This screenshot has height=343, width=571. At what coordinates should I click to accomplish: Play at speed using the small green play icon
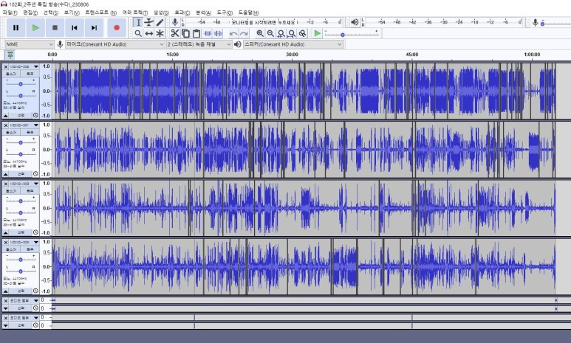[317, 33]
